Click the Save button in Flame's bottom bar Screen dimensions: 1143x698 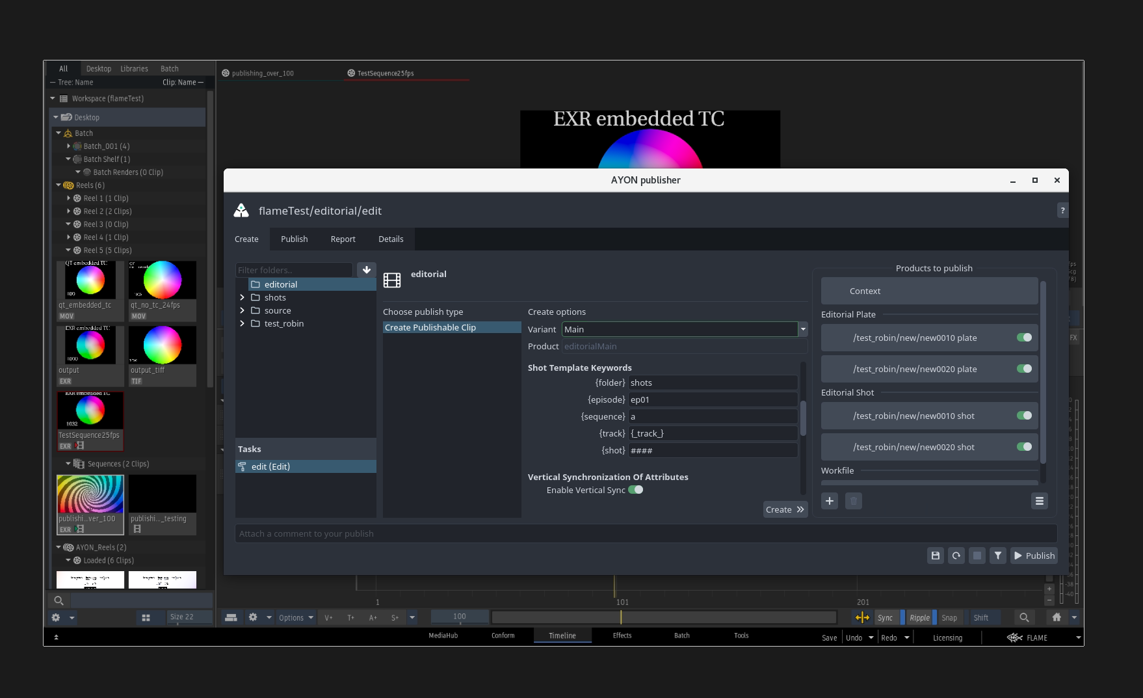(829, 638)
